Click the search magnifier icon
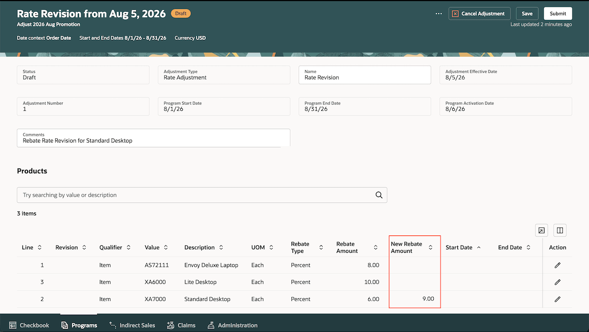This screenshot has width=589, height=332. click(x=378, y=195)
